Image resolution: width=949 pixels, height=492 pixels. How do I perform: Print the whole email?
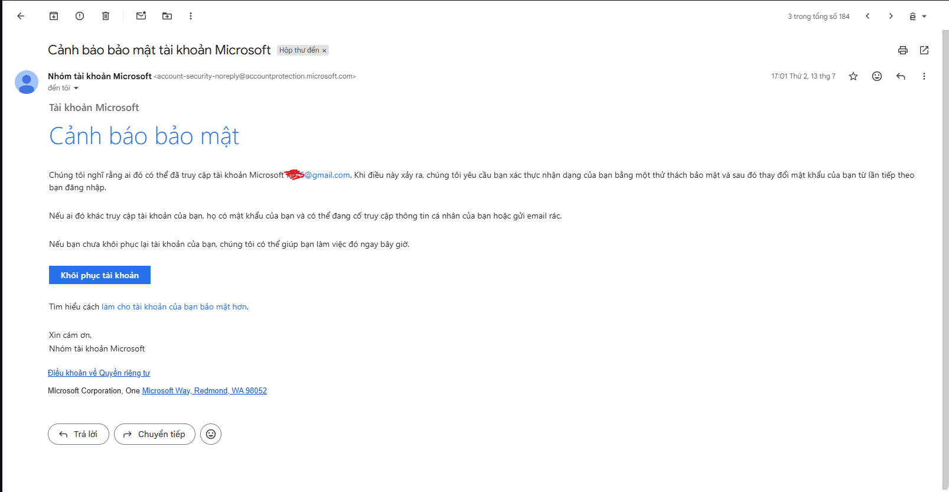(903, 50)
